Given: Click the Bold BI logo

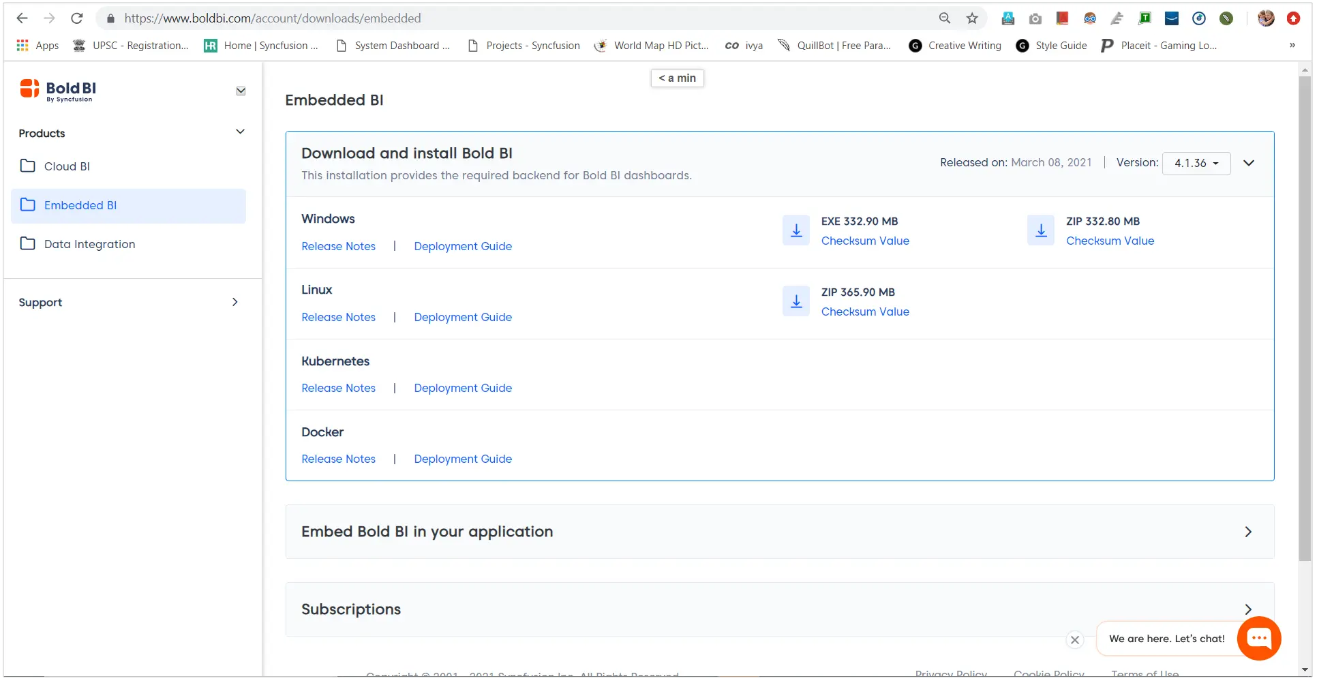Looking at the screenshot, I should pyautogui.click(x=59, y=89).
